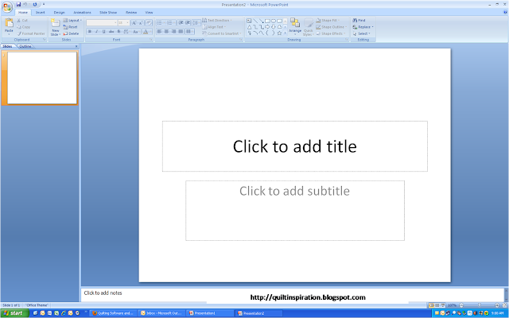Open the Design ribbon tab
This screenshot has height=318, width=509.
tap(59, 13)
